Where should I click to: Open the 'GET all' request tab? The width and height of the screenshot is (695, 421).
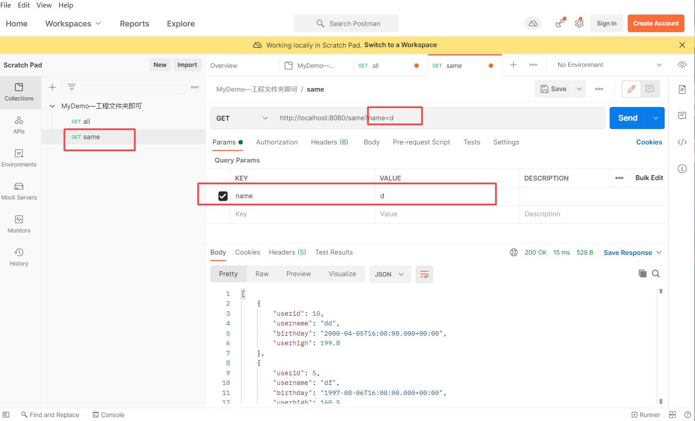point(389,65)
